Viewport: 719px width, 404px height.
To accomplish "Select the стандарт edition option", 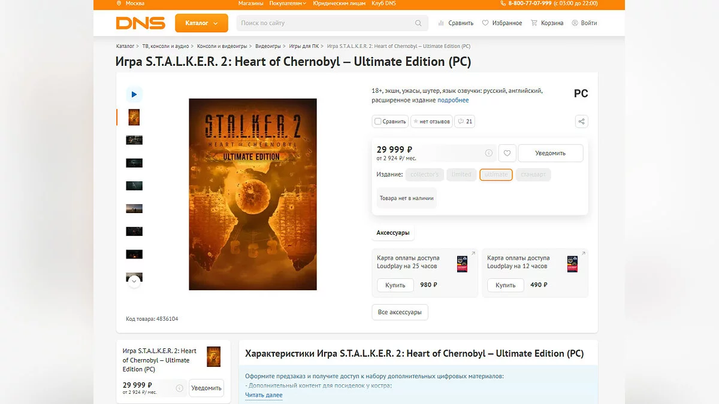I will (533, 175).
